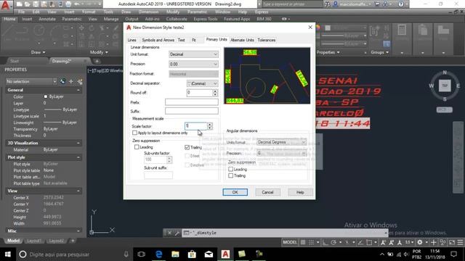Image resolution: width=465 pixels, height=261 pixels.
Task: Open File Explorer from taskbar
Action: (175, 254)
